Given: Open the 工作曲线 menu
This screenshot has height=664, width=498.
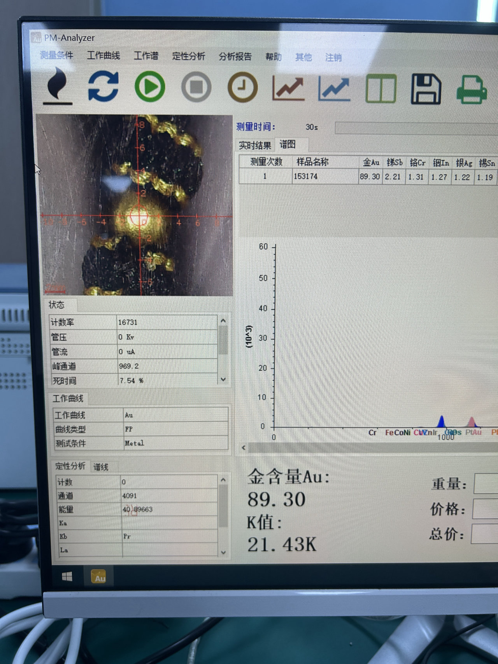Looking at the screenshot, I should point(103,56).
